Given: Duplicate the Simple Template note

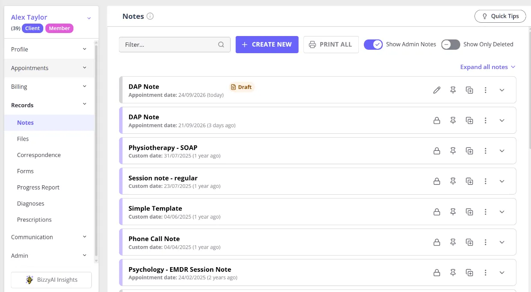Looking at the screenshot, I should 469,212.
